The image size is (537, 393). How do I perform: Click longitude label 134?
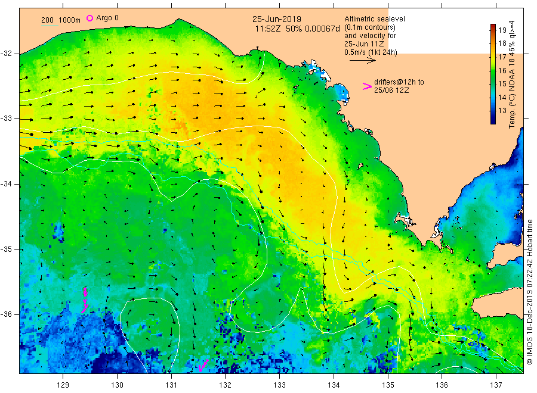[334, 385]
